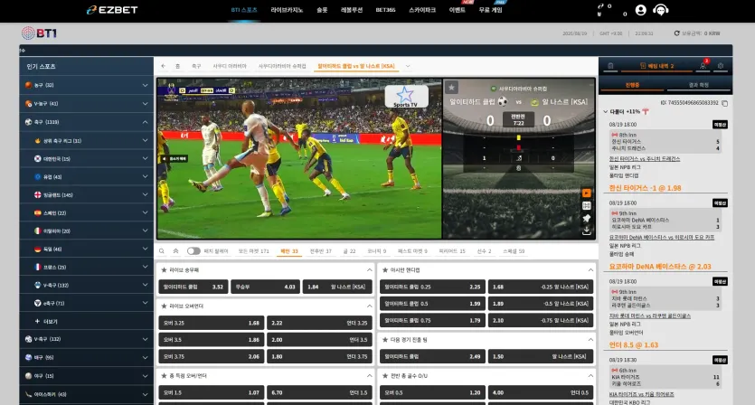Viewport: 755px width, 405px height.
Task: Bet on the draw at 4.03
Action: (265, 287)
